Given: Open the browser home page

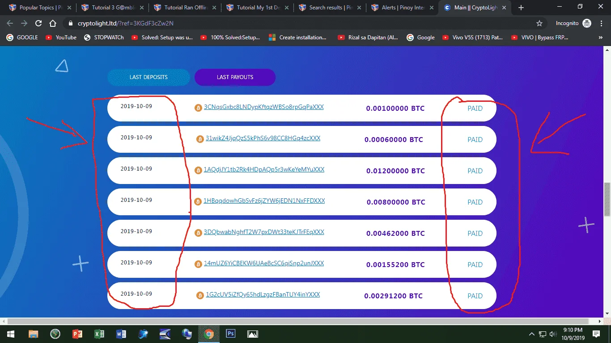Looking at the screenshot, I should coord(53,23).
